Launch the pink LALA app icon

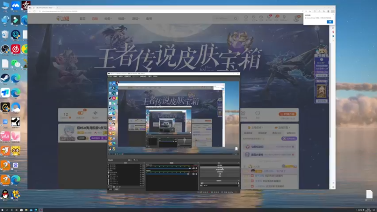[5, 136]
